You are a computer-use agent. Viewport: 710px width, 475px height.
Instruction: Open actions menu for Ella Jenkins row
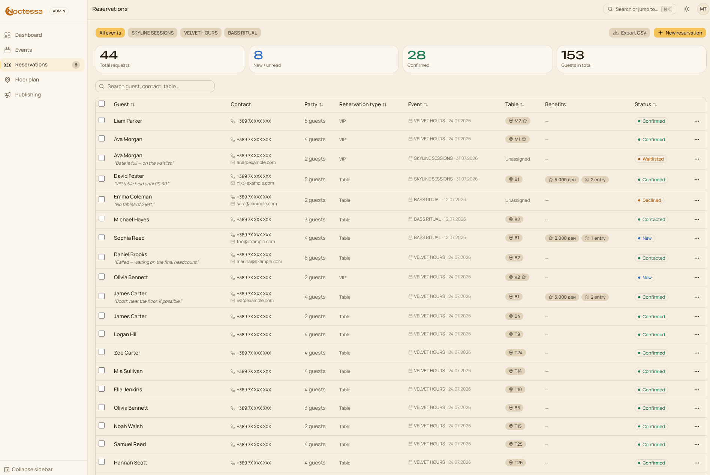697,390
